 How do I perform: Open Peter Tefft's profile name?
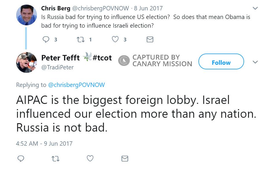coord(60,58)
